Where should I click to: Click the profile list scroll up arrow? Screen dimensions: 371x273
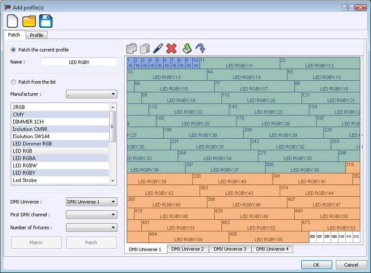point(113,107)
